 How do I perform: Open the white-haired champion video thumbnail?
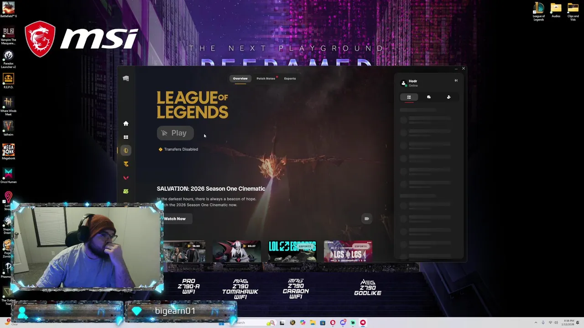coord(236,252)
